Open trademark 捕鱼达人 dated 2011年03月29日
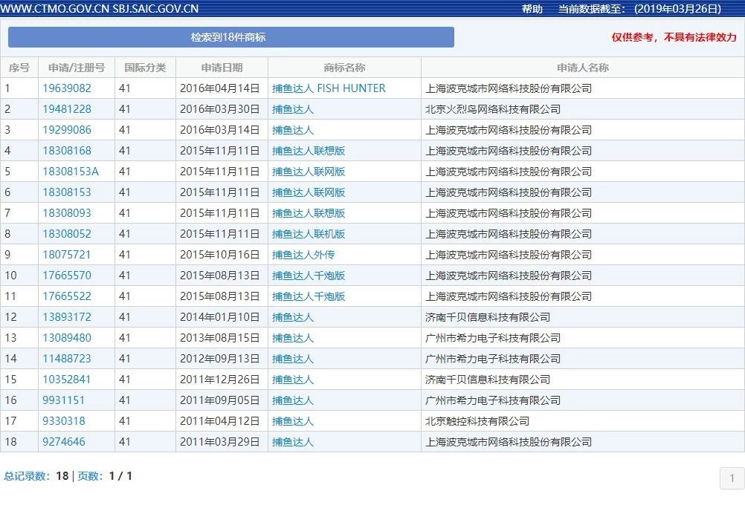The height and width of the screenshot is (511, 745). coord(293,442)
